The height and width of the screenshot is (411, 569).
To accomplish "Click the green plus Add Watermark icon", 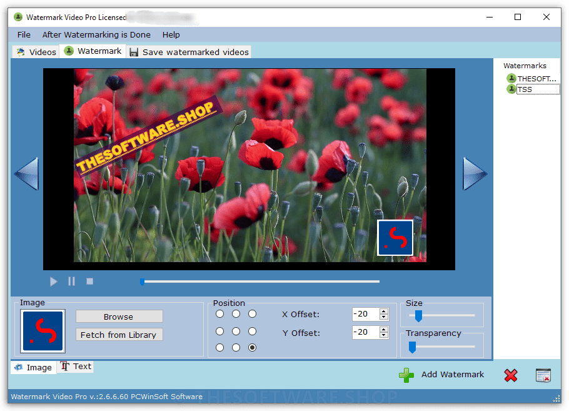I will pos(406,375).
